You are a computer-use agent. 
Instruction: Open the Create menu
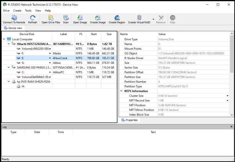pos(17,11)
